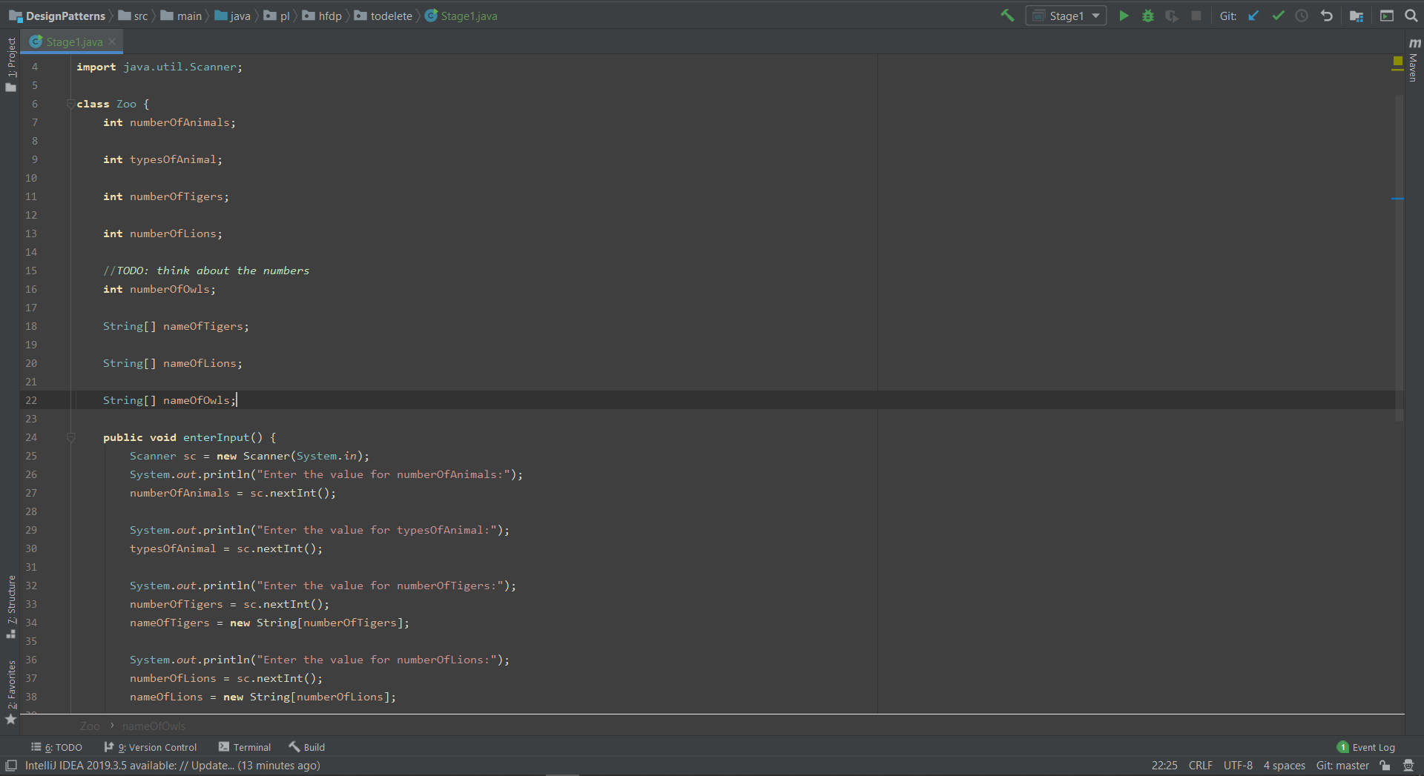This screenshot has width=1424, height=776.
Task: Click the yellow inspection status indicator
Action: coord(1397,61)
